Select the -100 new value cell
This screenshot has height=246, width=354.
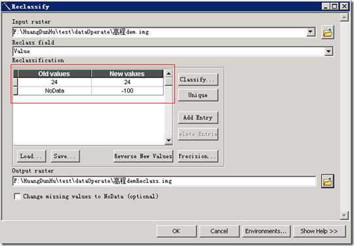tap(127, 91)
